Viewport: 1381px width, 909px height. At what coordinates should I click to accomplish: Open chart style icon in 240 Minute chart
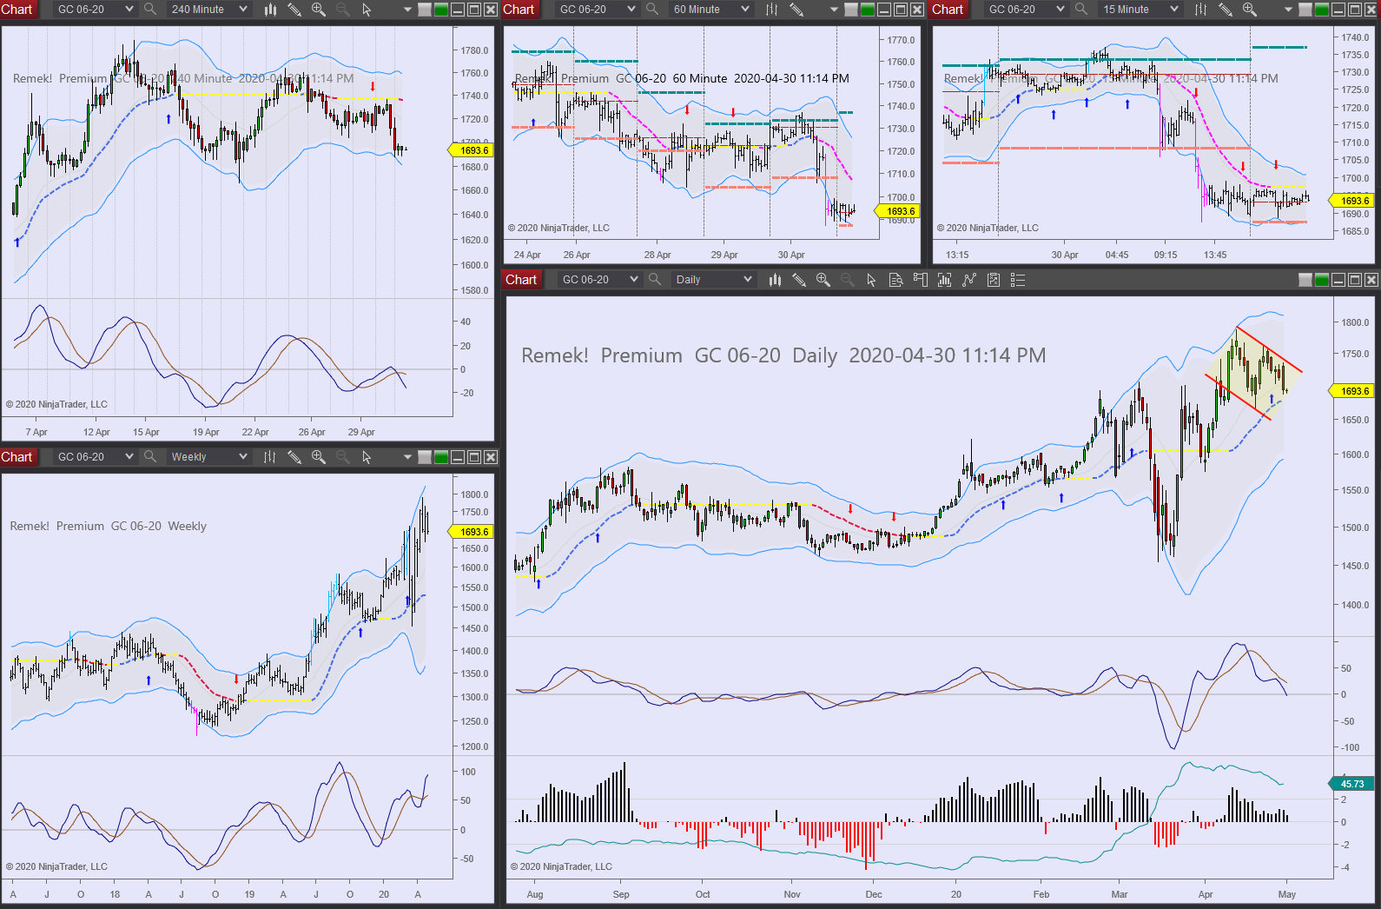[x=270, y=10]
